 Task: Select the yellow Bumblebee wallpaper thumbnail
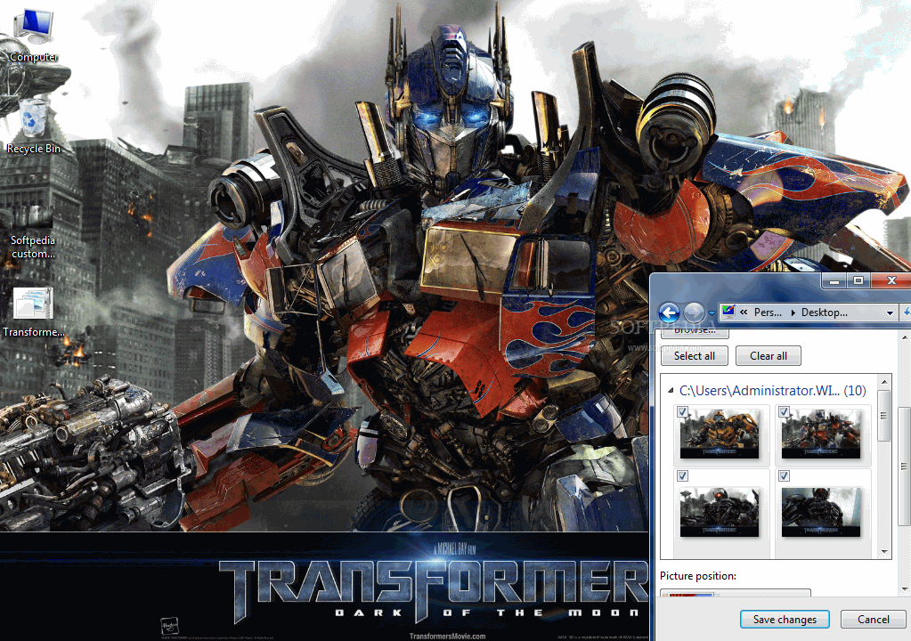click(720, 434)
